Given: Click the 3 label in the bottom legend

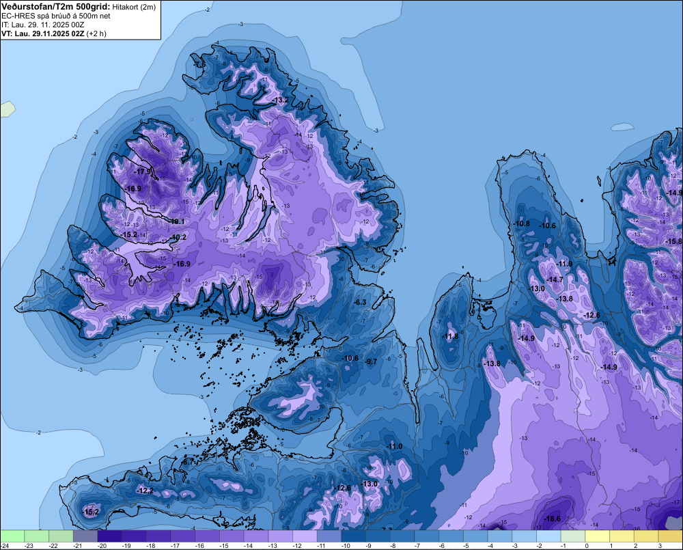Looking at the screenshot, I should point(660,546).
